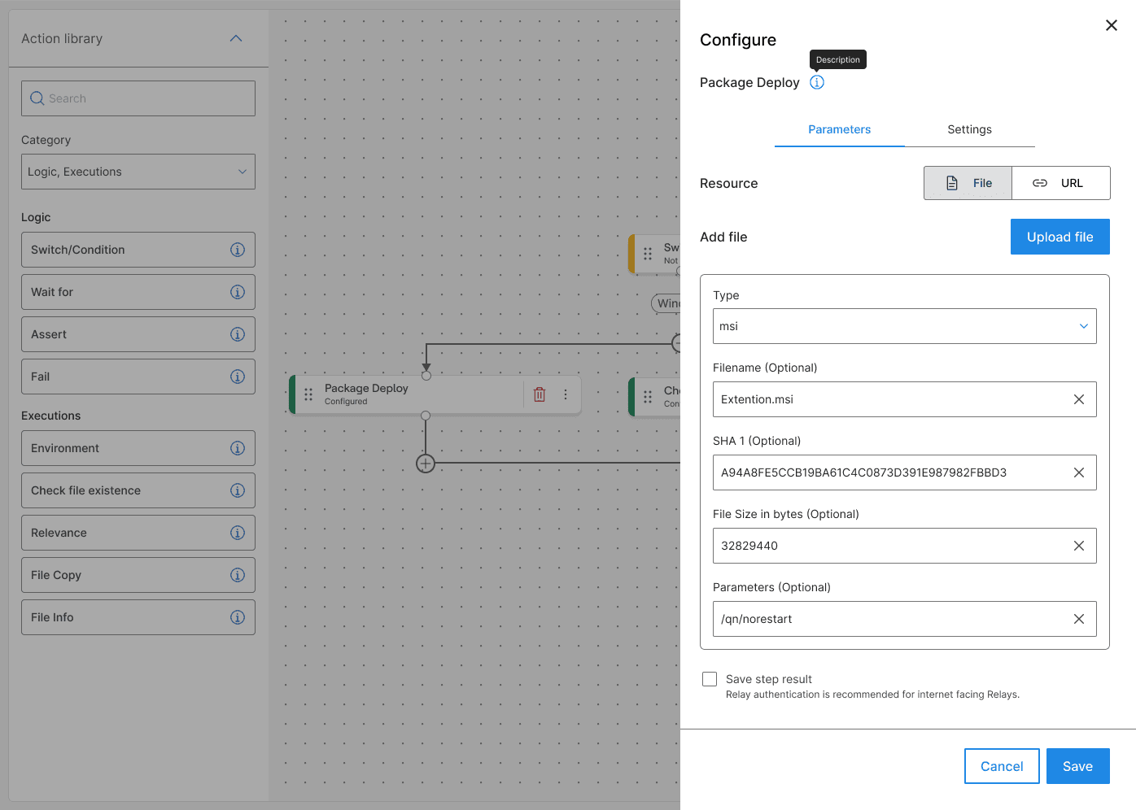Collapse the Action library panel
Screen dimensions: 1136x810
click(x=236, y=38)
